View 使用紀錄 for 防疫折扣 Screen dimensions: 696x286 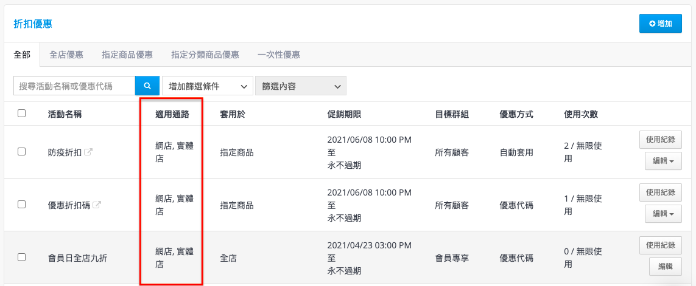coord(660,140)
